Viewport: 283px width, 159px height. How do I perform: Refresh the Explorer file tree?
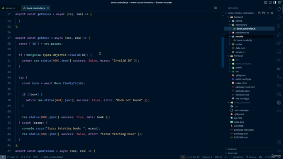tap(268, 13)
